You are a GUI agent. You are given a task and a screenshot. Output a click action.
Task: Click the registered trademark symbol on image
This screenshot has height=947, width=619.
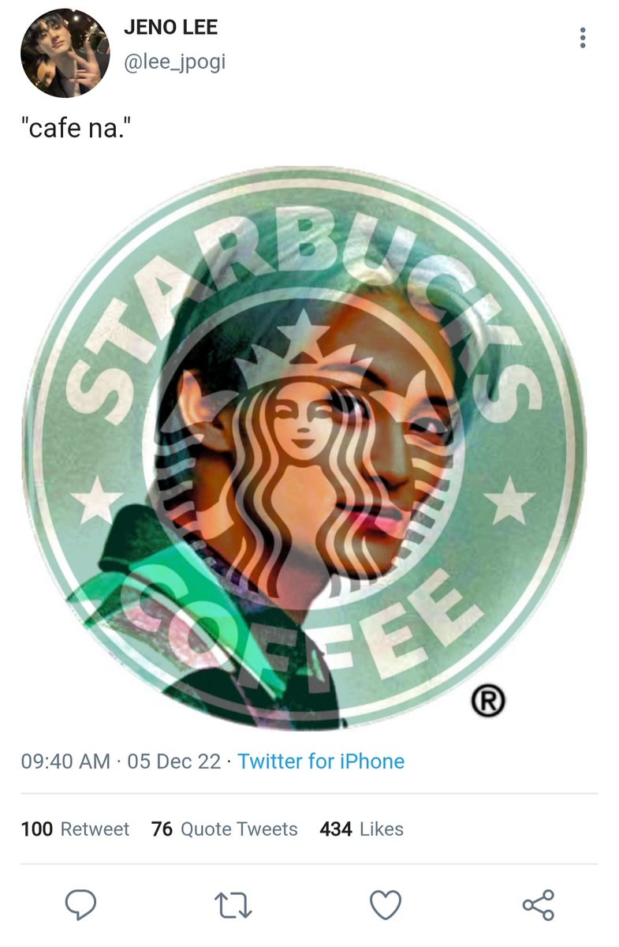pyautogui.click(x=488, y=700)
